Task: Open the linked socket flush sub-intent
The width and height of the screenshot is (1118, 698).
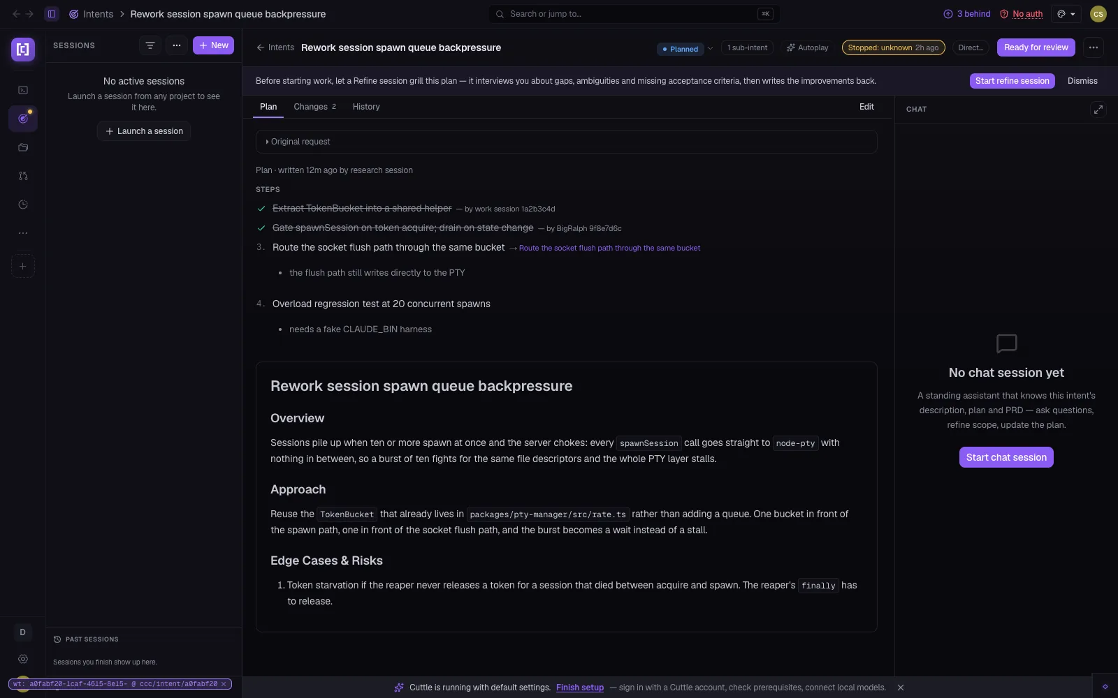Action: (609, 248)
